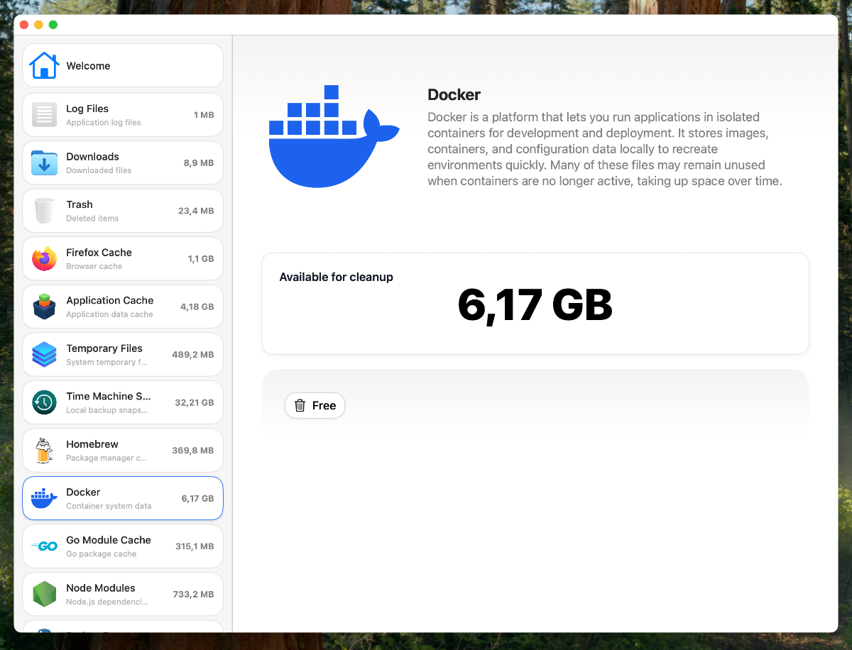The height and width of the screenshot is (650, 852).
Task: Open the Homebrew 369,8 MB entry
Action: point(123,451)
